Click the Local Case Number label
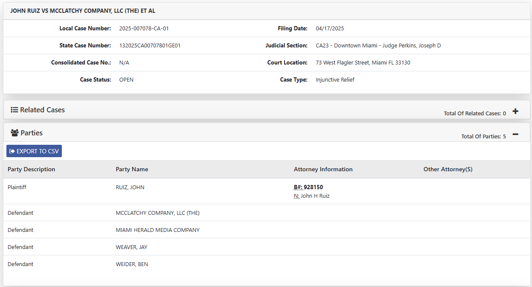The height and width of the screenshot is (287, 532). 85,28
